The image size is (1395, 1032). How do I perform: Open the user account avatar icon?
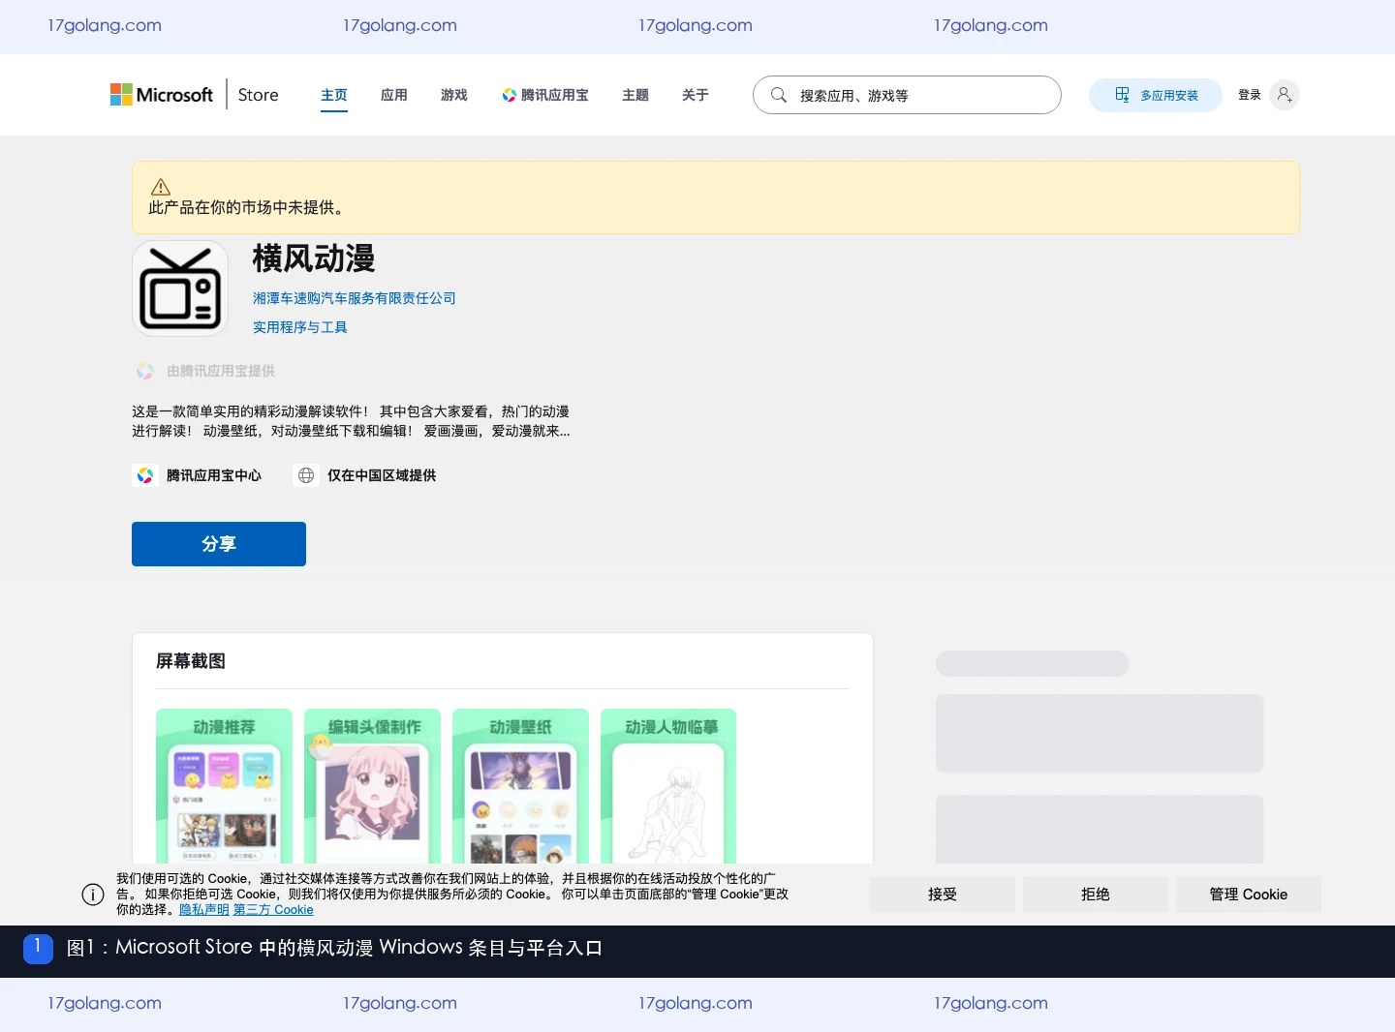click(x=1285, y=95)
